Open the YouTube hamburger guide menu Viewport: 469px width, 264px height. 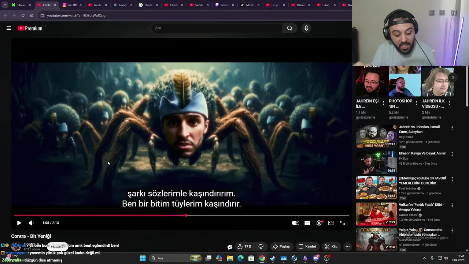pyautogui.click(x=9, y=28)
